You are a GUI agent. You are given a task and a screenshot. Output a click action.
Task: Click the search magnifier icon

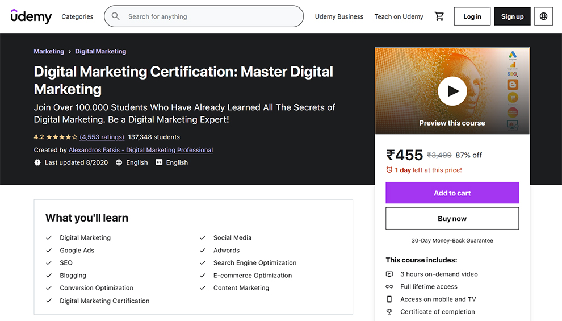pos(115,16)
